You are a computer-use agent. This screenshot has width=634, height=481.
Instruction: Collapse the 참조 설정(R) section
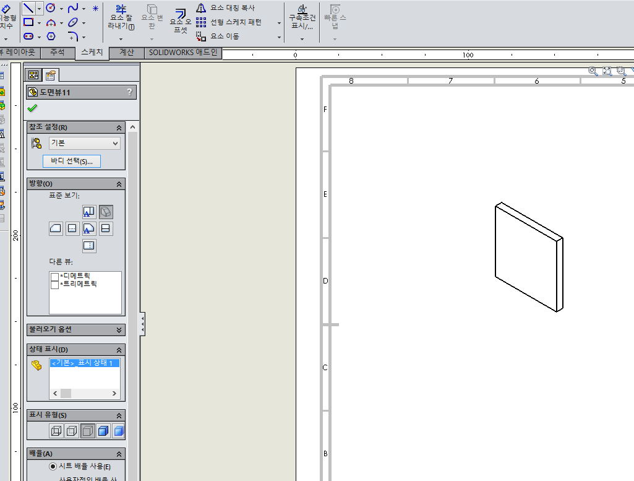119,128
